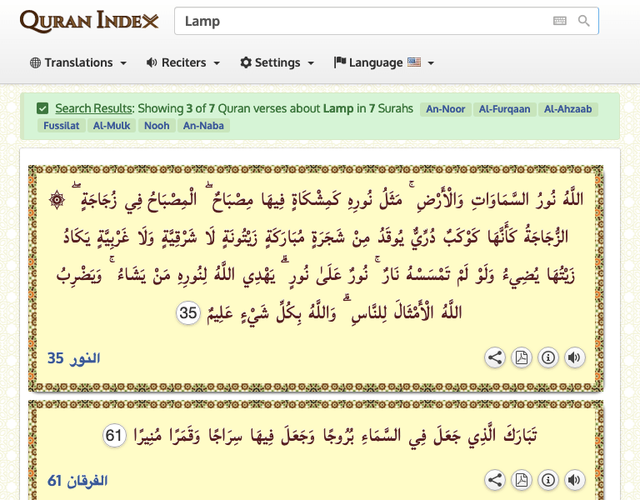Open the virtual keyboard icon in search box

pos(560,21)
